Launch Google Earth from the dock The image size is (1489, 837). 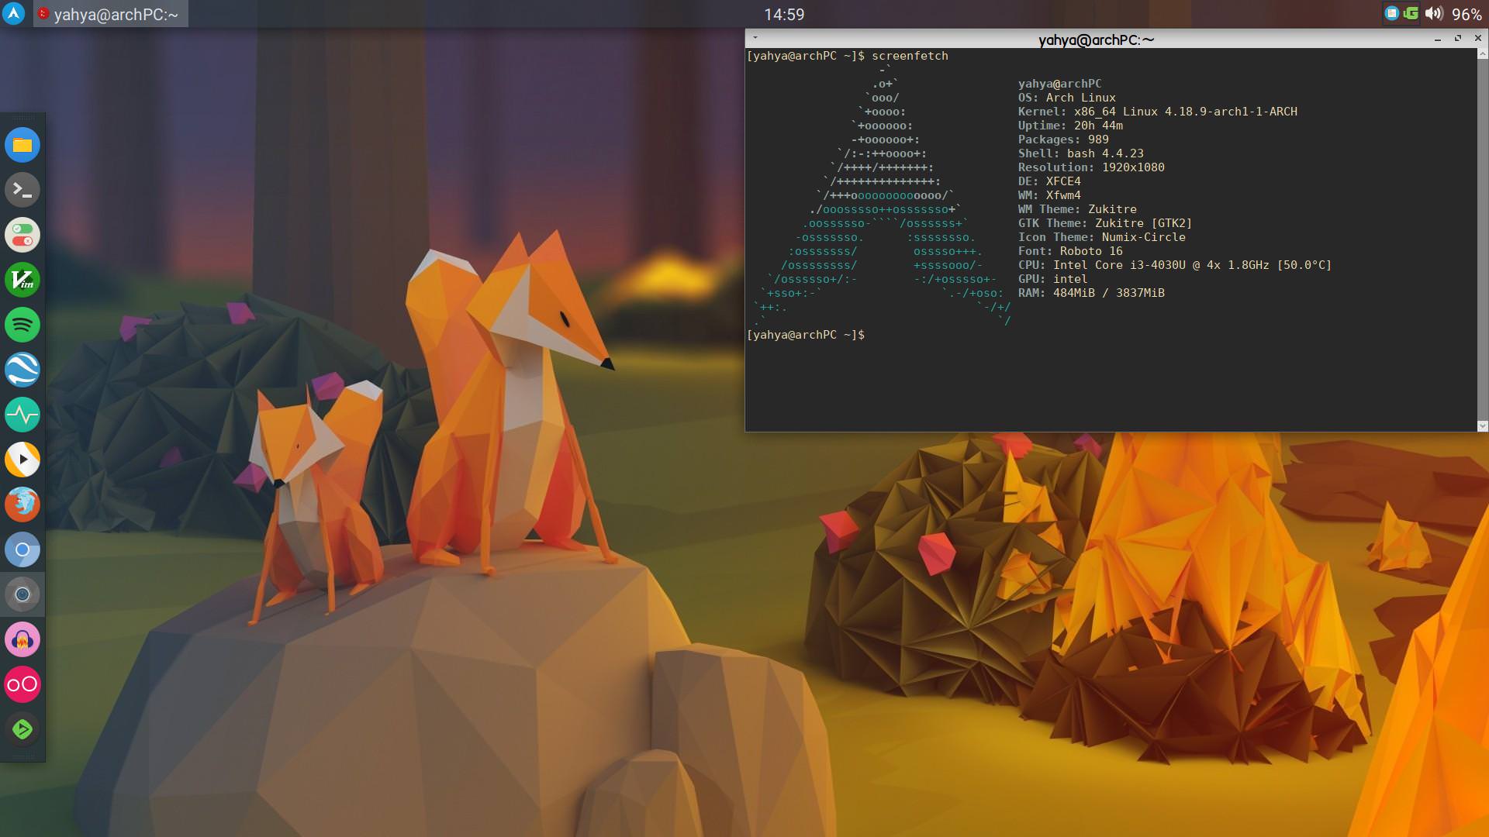tap(22, 370)
